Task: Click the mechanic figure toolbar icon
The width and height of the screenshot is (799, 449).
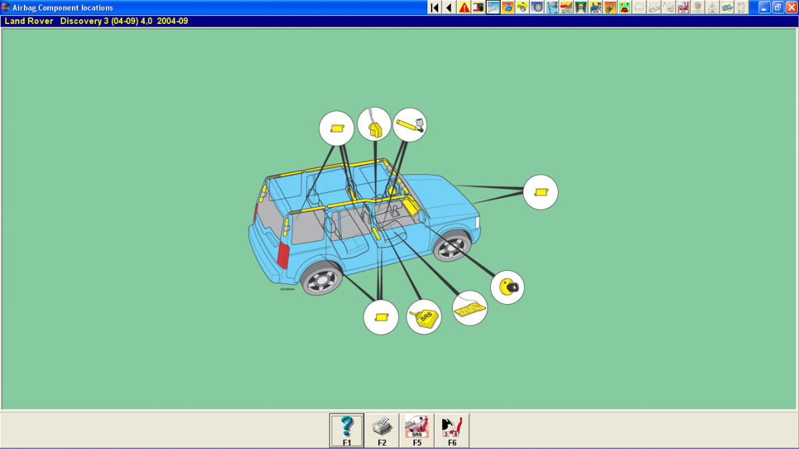Action: tap(552, 7)
